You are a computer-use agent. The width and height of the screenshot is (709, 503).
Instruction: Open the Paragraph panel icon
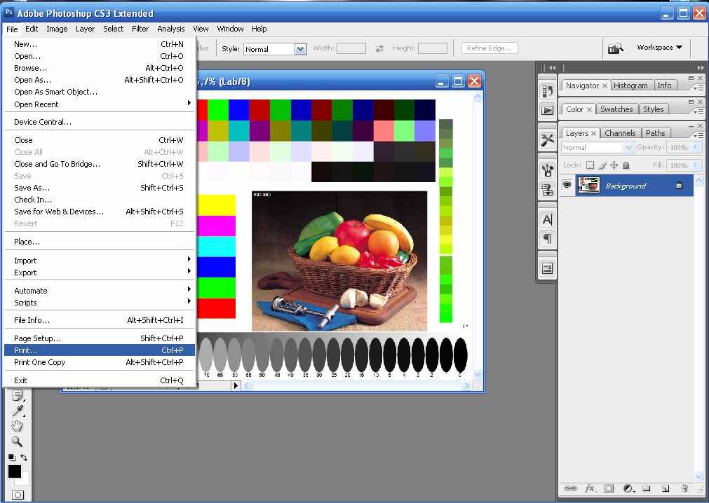[548, 239]
